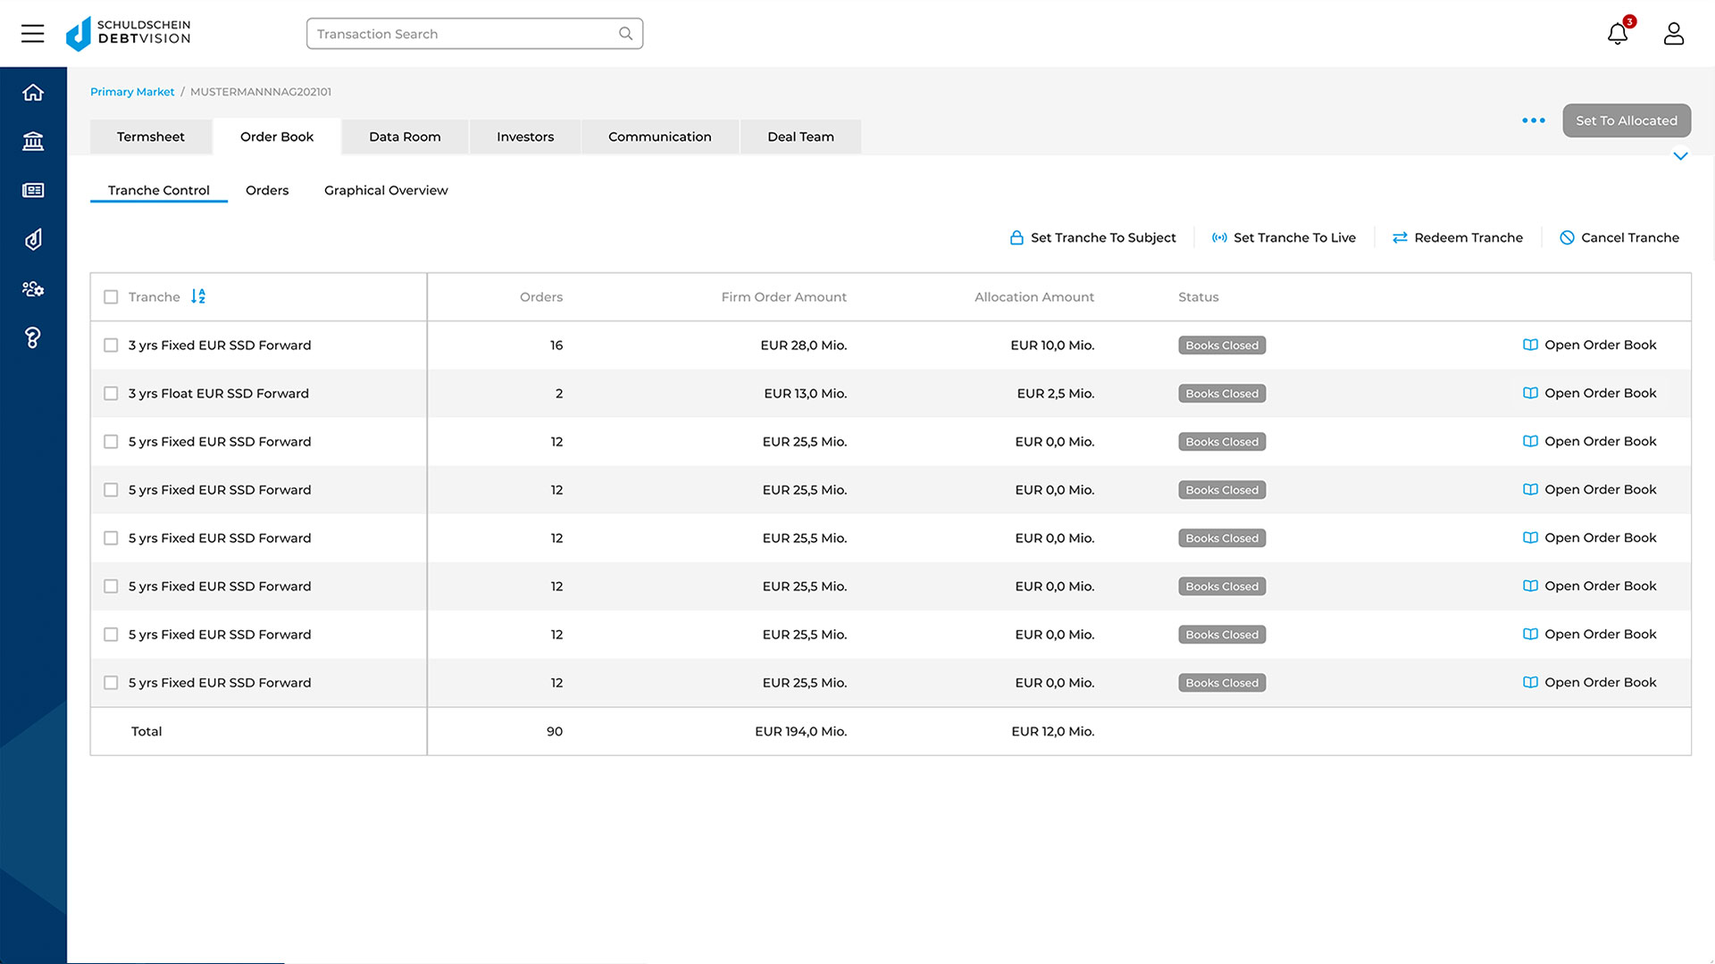Open the user settings gear sidebar icon

tap(33, 288)
